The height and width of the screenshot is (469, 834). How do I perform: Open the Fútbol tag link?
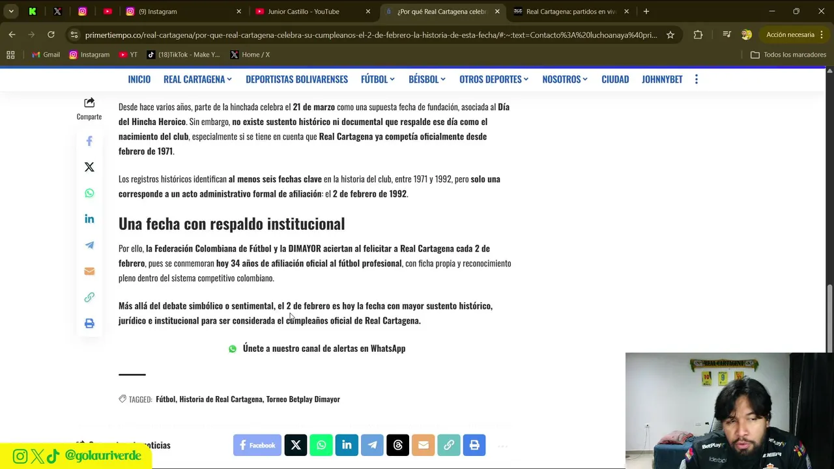coord(165,399)
